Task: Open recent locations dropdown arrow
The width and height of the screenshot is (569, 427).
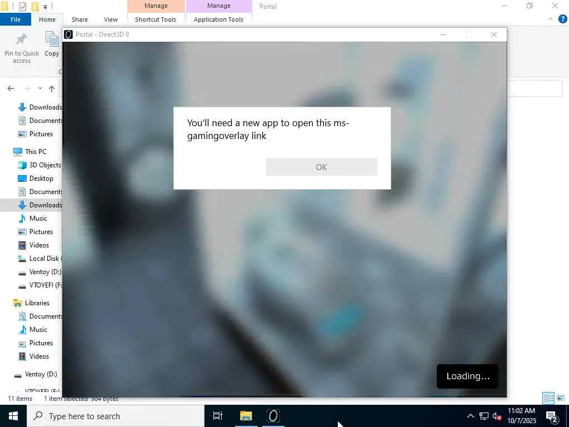Action: (x=40, y=88)
